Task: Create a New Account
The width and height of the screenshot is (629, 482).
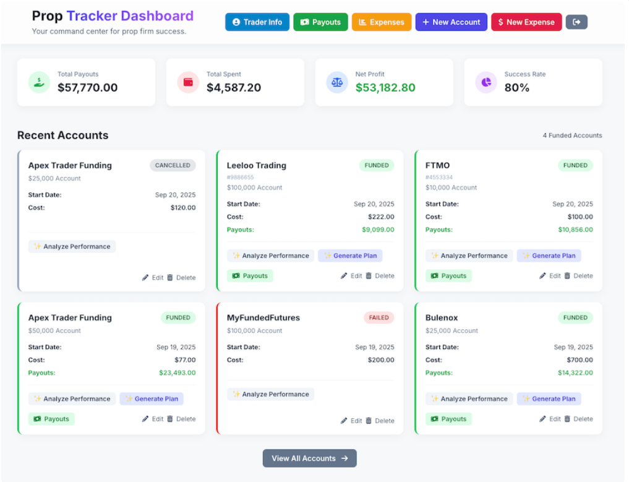Action: point(451,22)
